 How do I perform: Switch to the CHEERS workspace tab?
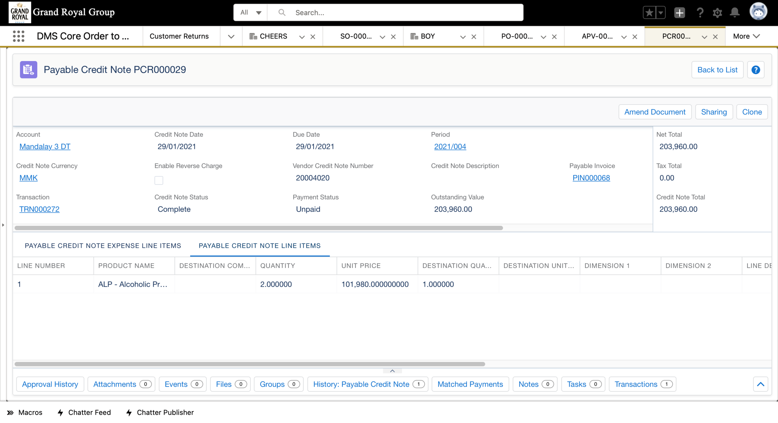tap(273, 36)
